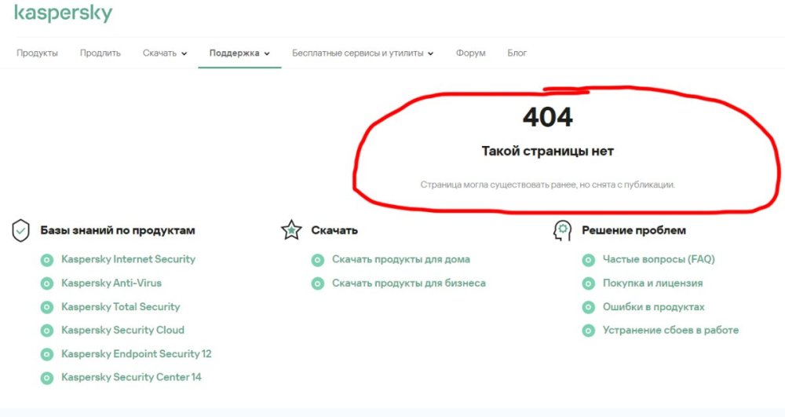785x417 pixels.
Task: Click the 404 error number
Action: [x=548, y=117]
